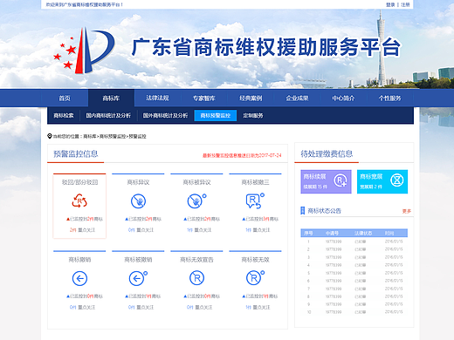Viewport: 454px width, 340px height.
Task: Click the 商标被撤三 R speech-bubble icon
Action: coord(255,201)
